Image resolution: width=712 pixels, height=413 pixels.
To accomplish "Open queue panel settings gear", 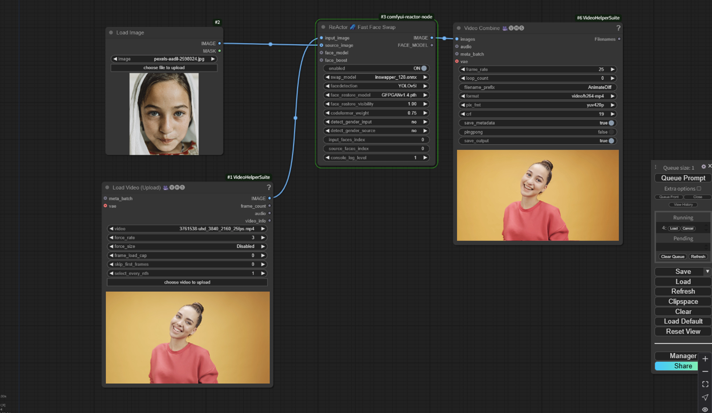I will pos(704,167).
